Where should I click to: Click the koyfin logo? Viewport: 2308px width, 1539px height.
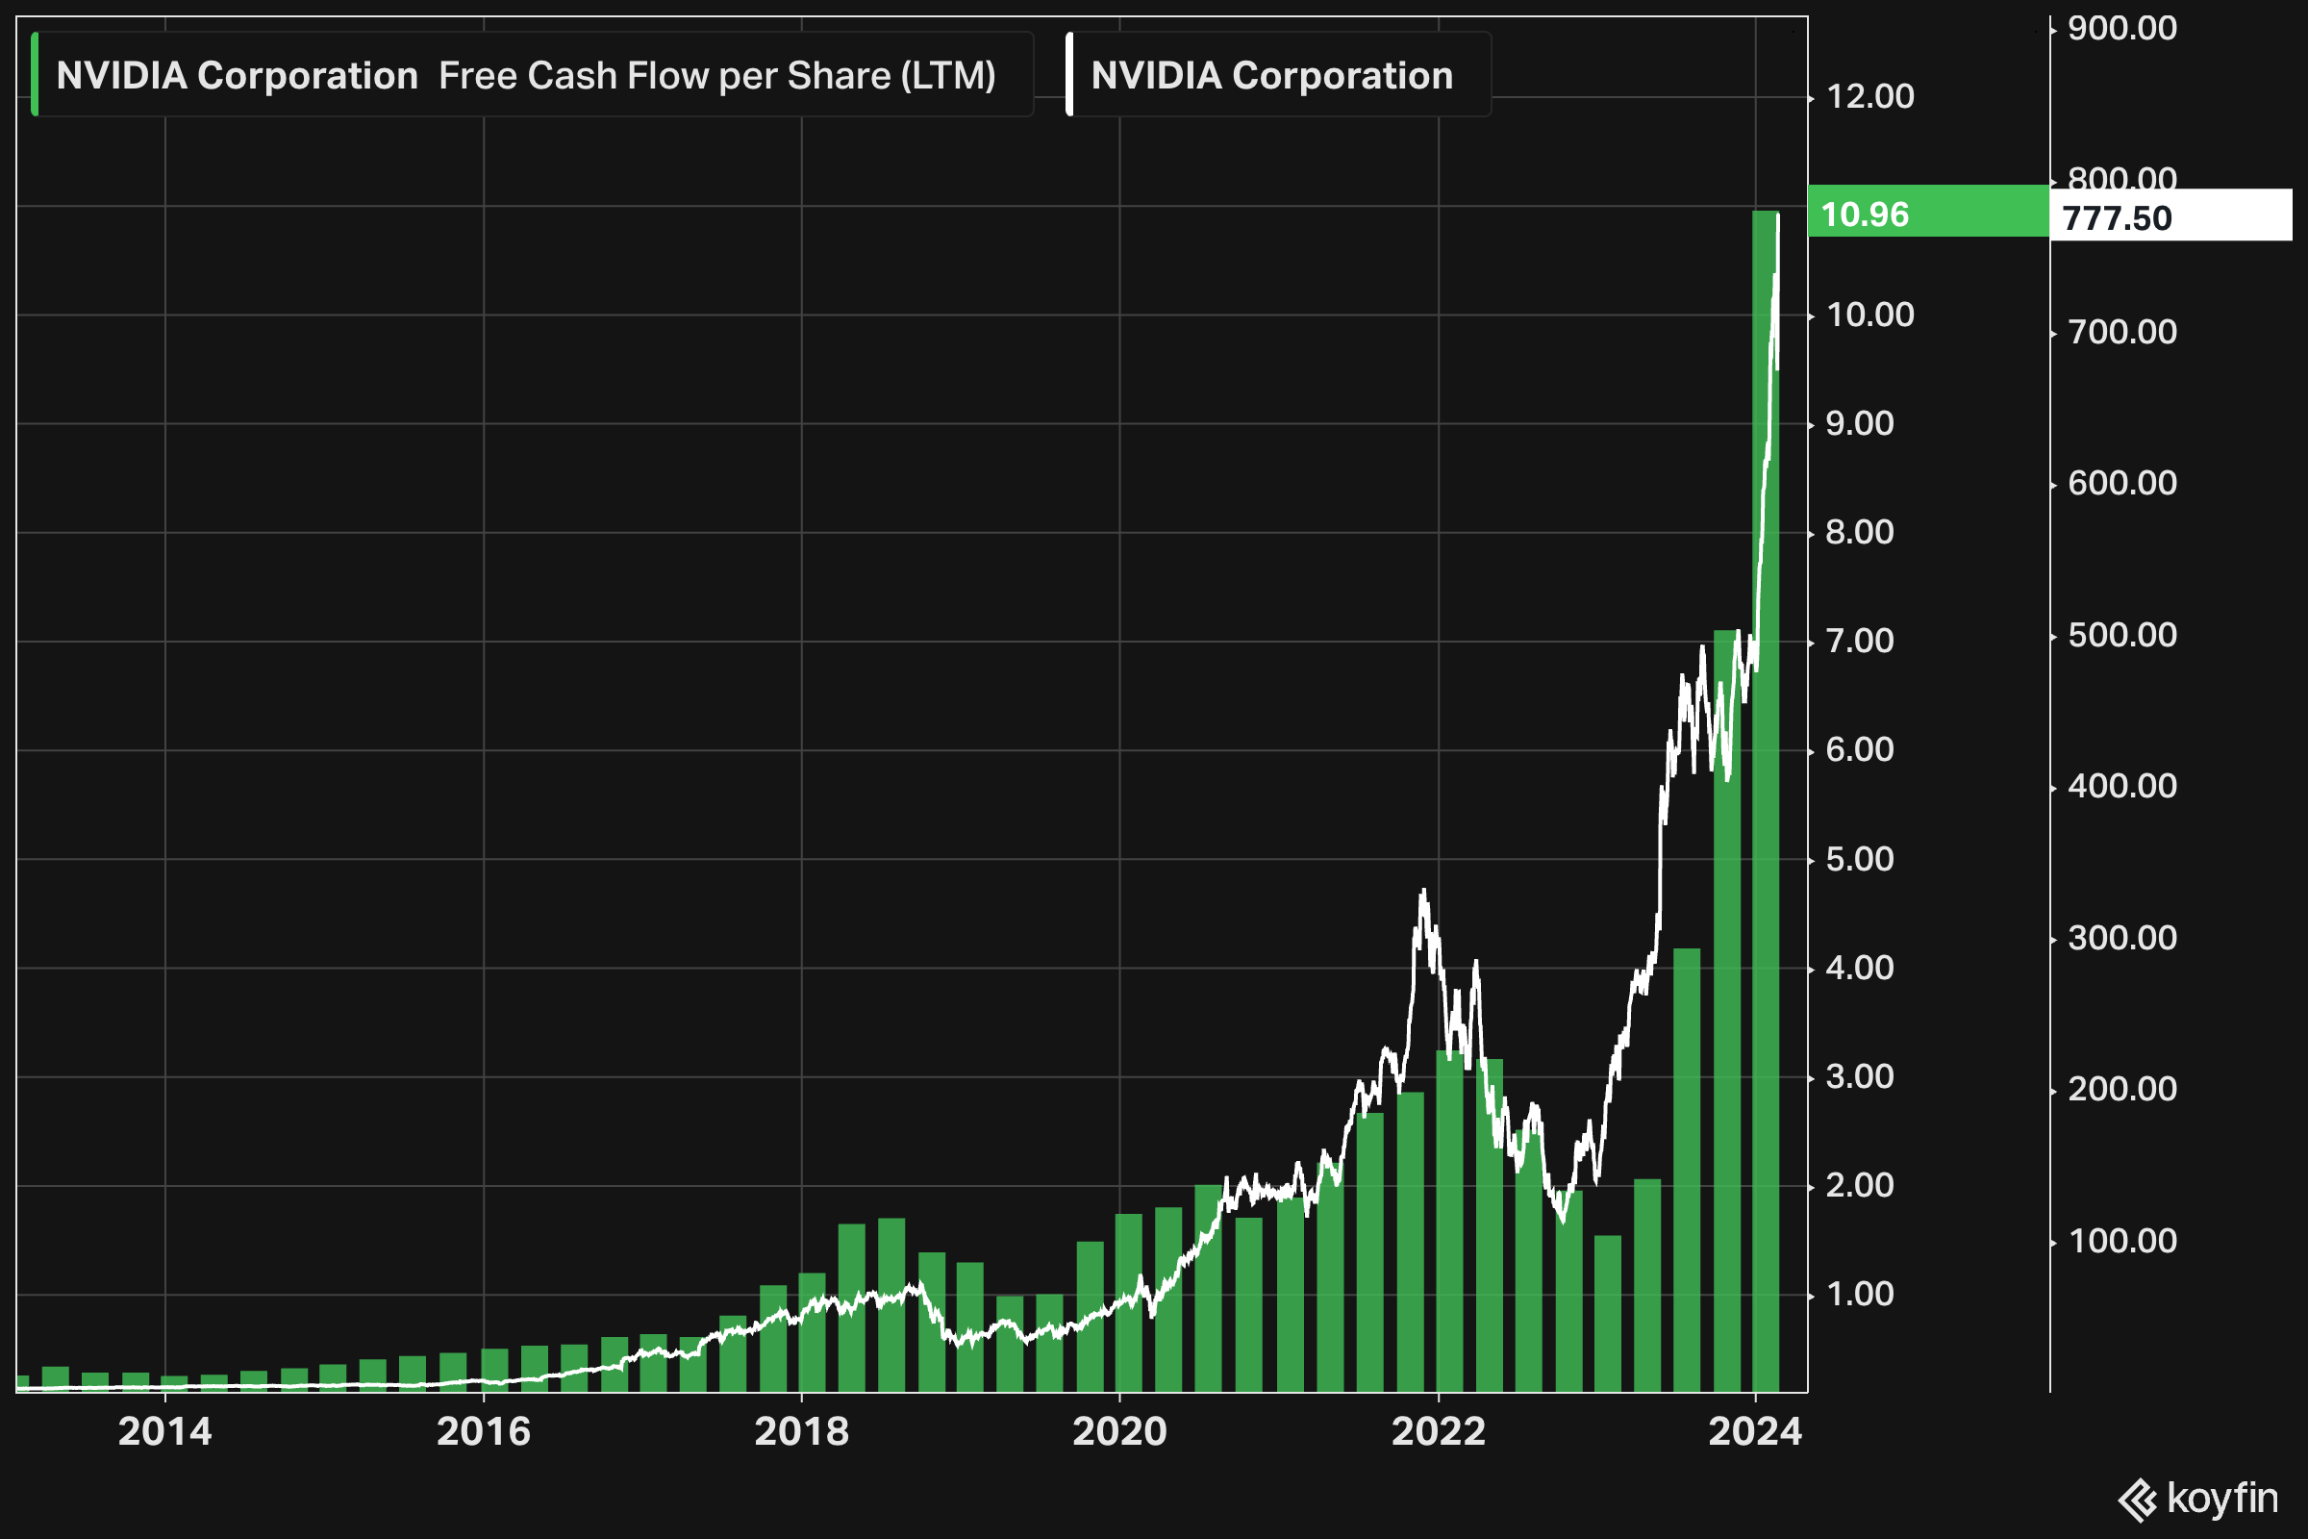click(2198, 1499)
